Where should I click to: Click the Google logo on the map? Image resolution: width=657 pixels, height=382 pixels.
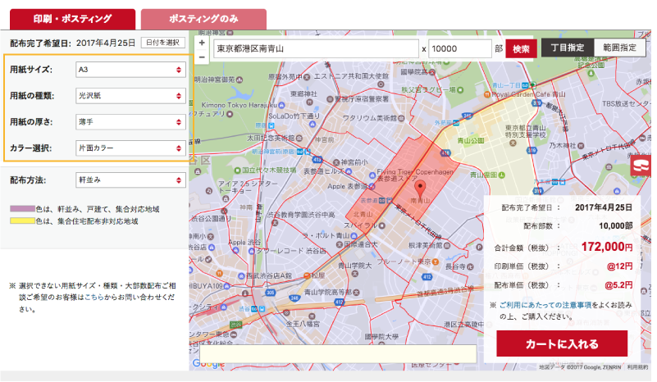point(208,363)
